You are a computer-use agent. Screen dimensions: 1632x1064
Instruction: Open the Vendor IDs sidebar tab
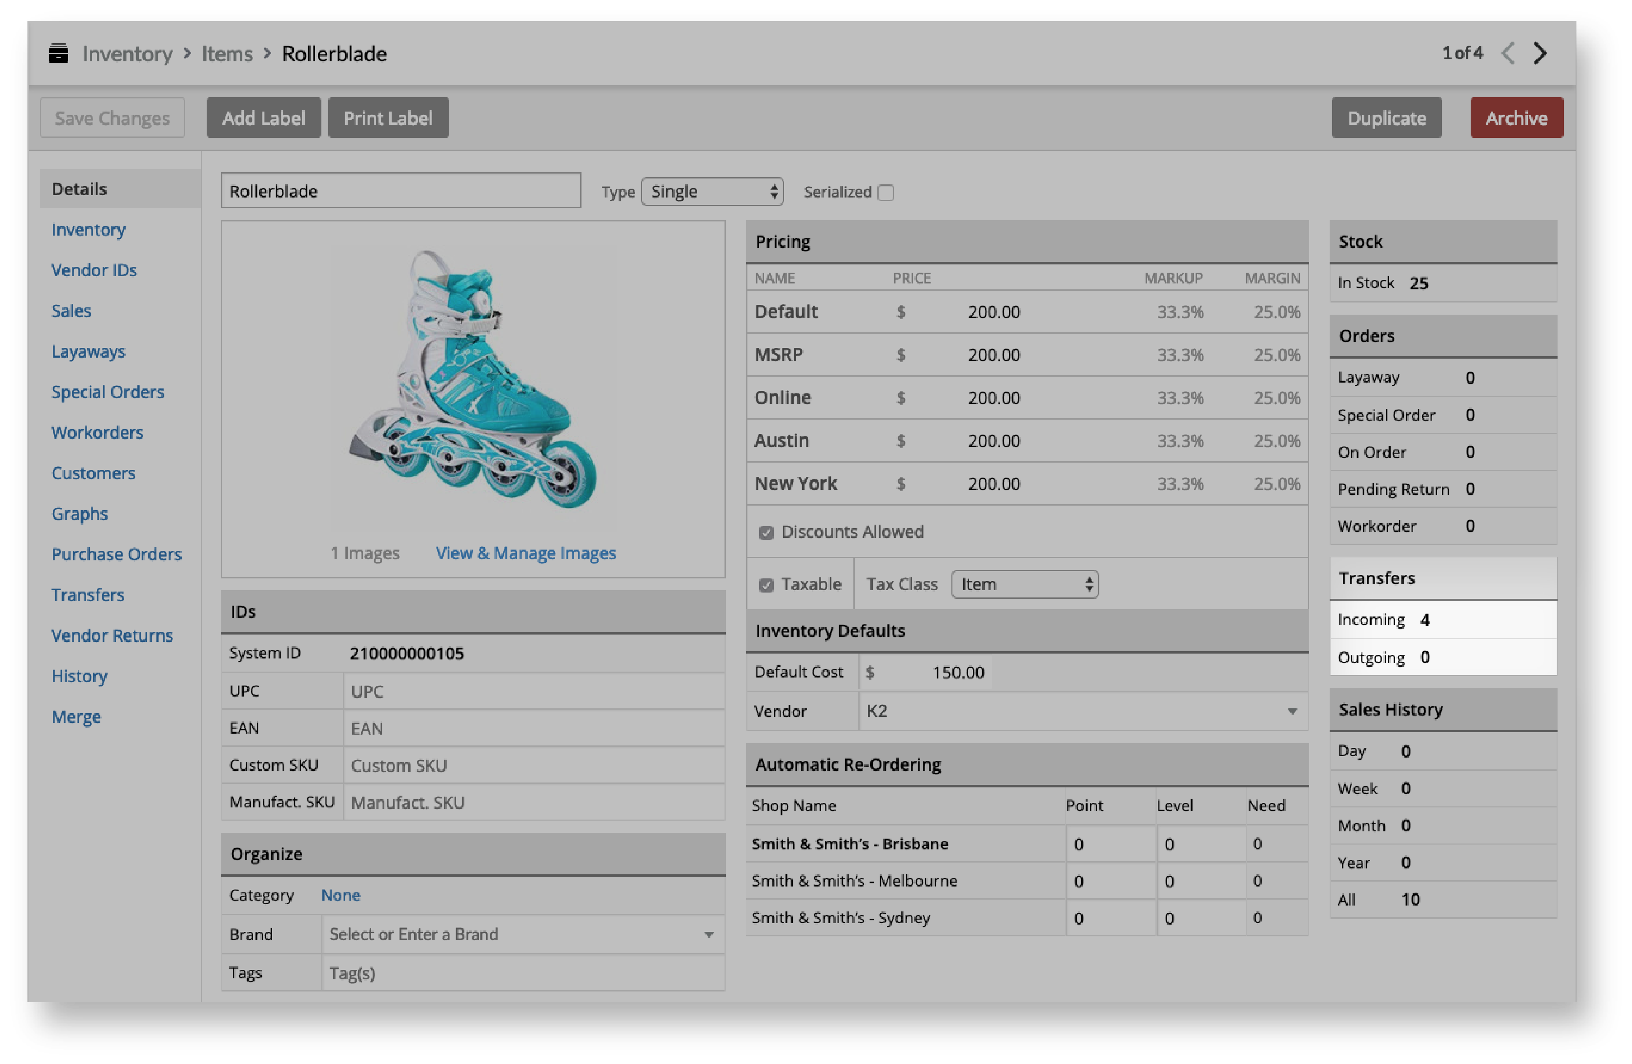[x=94, y=270]
